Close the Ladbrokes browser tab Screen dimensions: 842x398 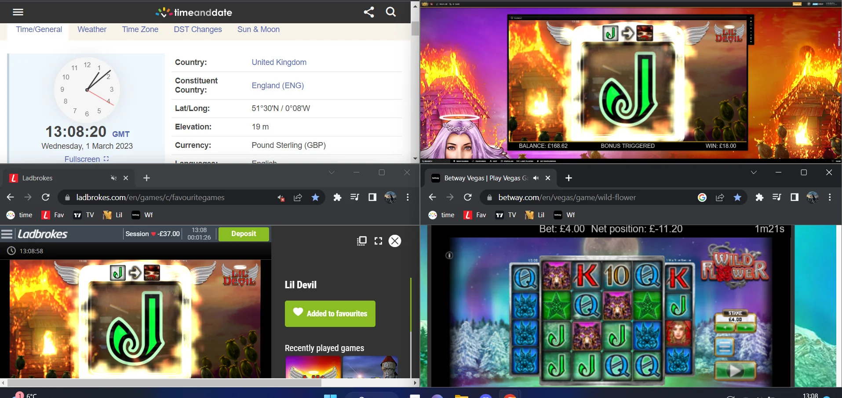(x=126, y=178)
